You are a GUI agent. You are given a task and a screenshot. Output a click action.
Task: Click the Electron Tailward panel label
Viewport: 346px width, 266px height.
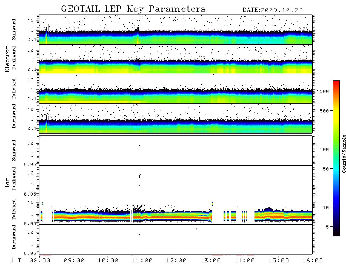click(14, 89)
